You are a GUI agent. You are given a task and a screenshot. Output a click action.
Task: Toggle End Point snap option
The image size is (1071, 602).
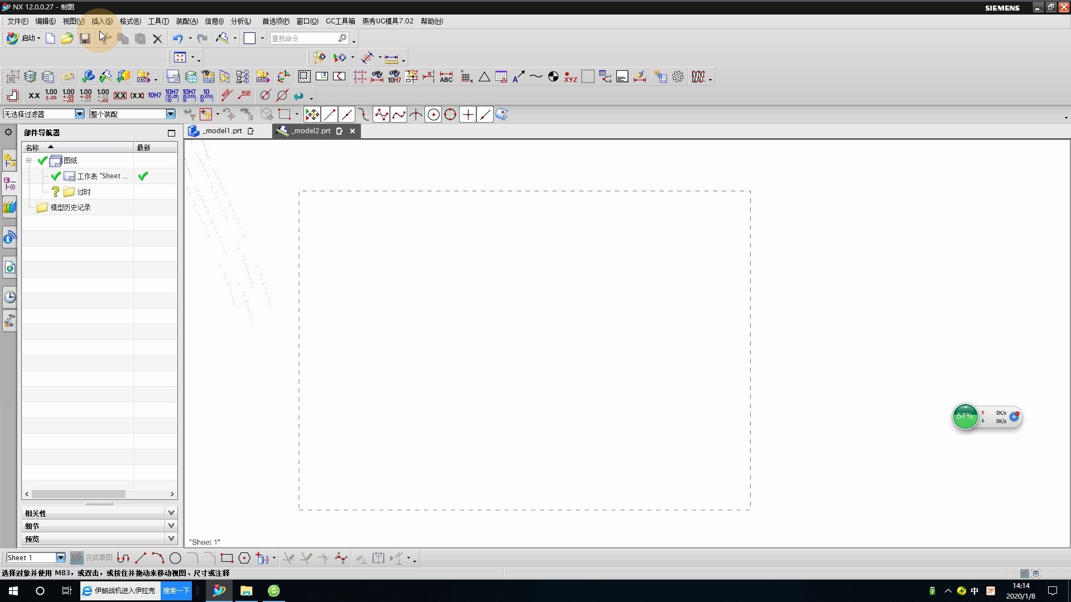329,115
